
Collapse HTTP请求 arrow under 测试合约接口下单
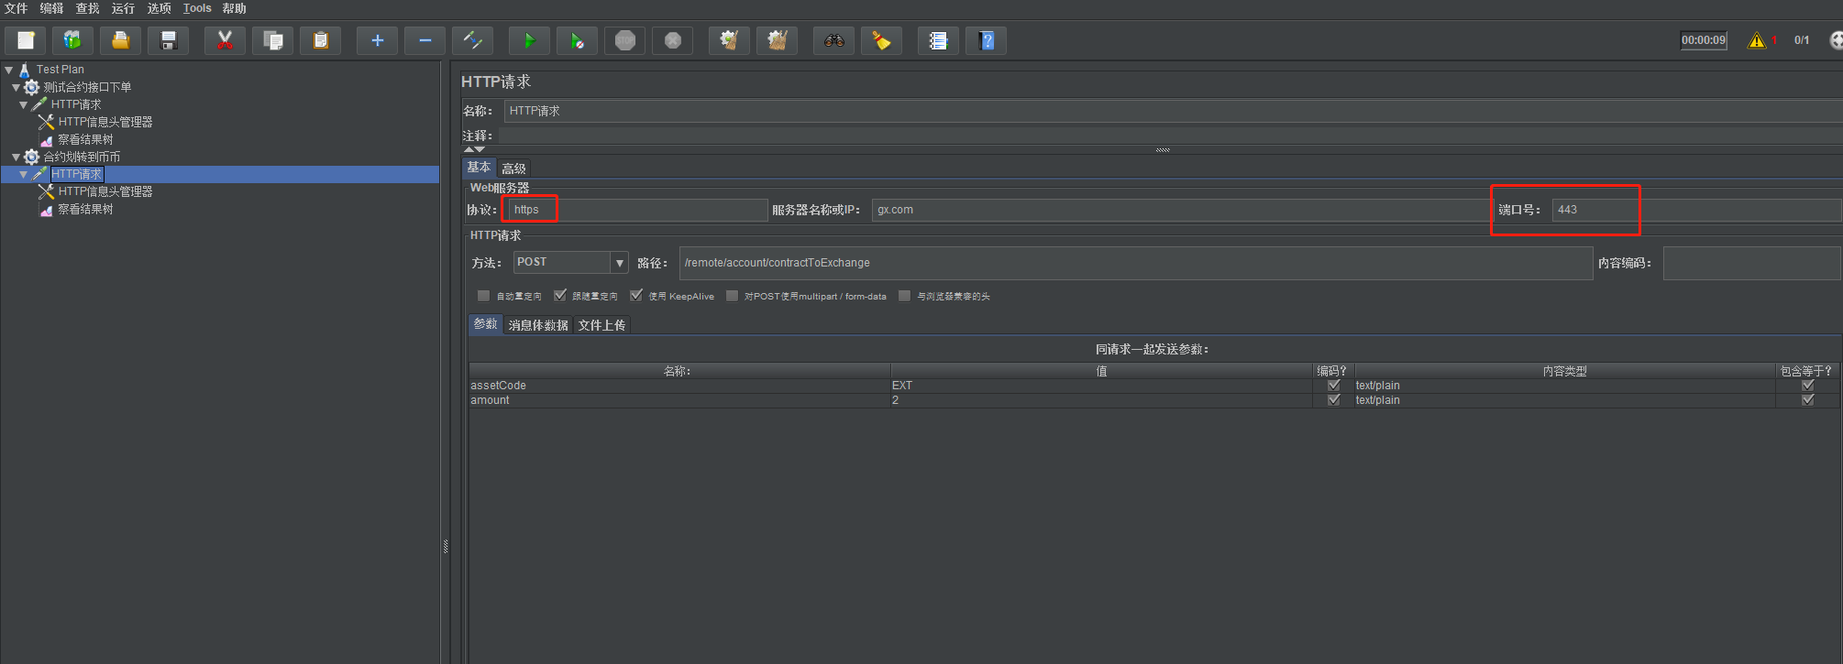[x=24, y=104]
